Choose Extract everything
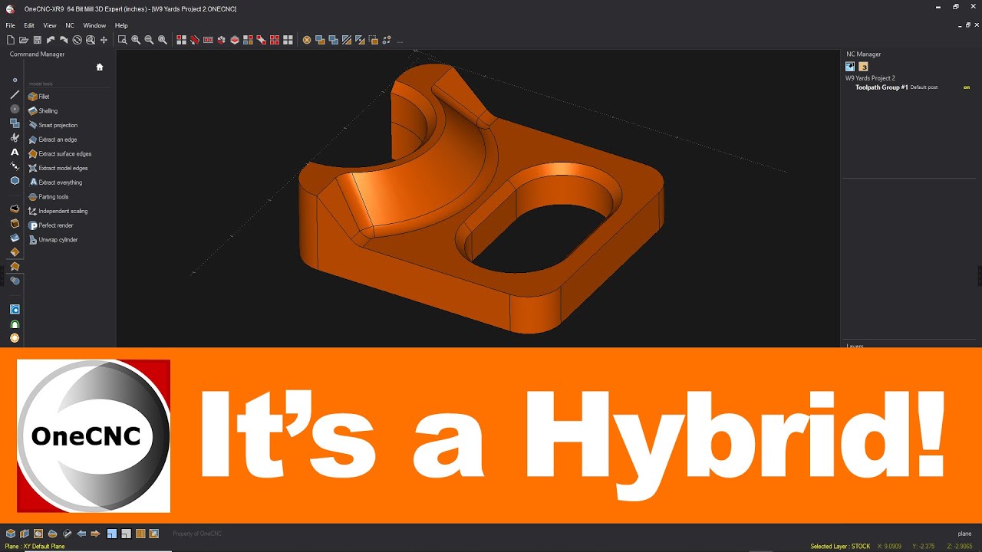 point(55,182)
